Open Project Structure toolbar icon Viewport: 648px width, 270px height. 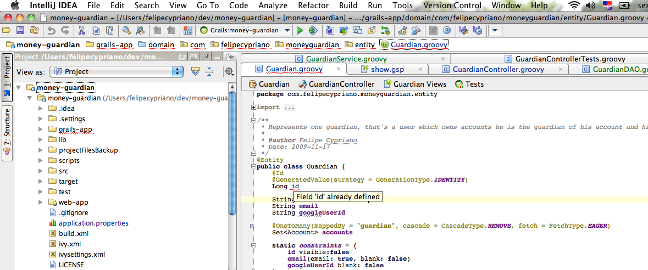point(416,30)
